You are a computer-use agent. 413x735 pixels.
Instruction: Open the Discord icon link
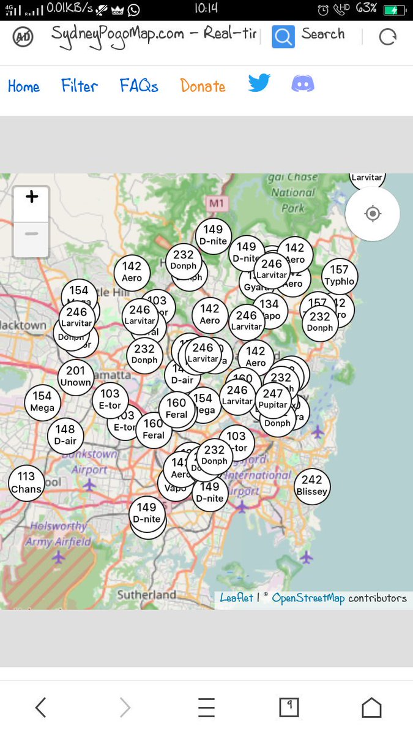coord(303,83)
